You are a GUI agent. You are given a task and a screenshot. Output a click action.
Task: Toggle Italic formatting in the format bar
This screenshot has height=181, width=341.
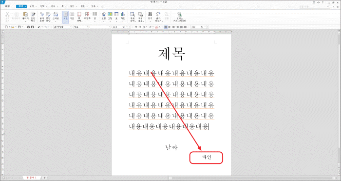[x=140, y=27]
